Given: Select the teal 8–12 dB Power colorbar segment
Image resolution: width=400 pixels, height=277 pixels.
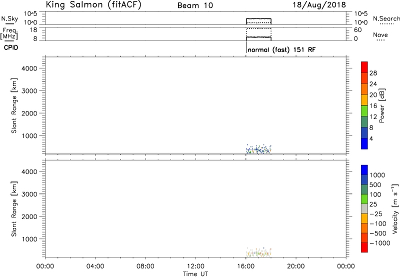Looking at the screenshot, I should tap(364, 121).
